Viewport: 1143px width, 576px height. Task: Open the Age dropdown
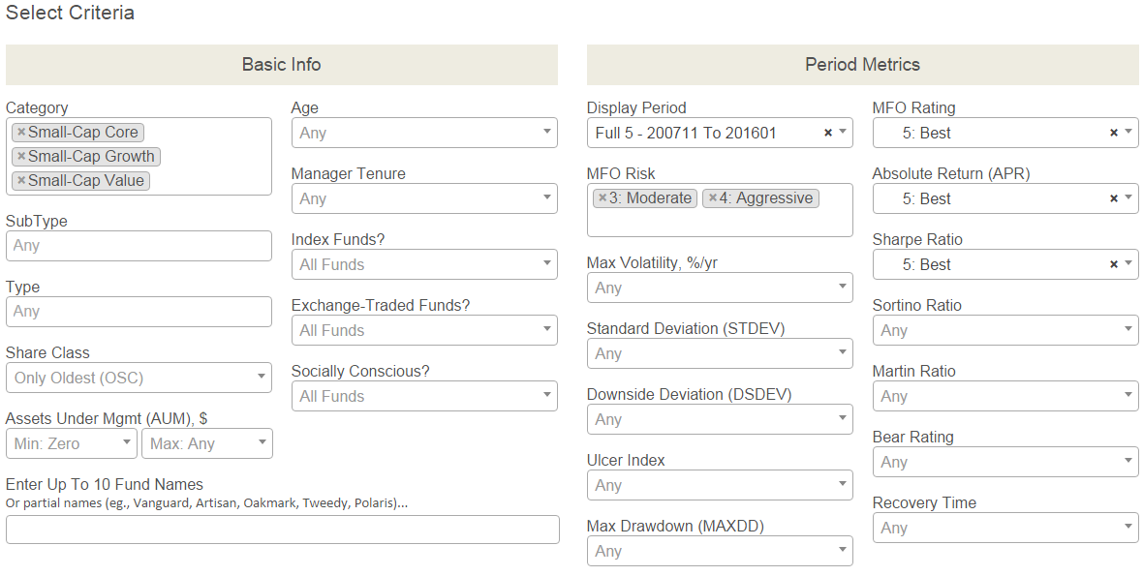tap(424, 133)
